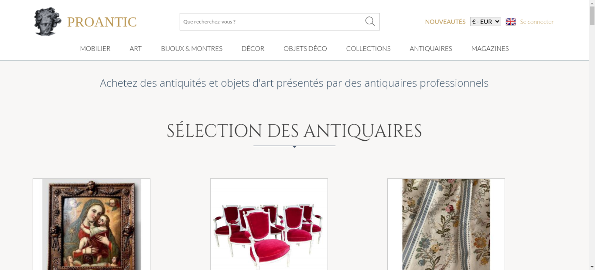Open the NOUVEAUTÉS link
The image size is (595, 270).
coord(445,22)
